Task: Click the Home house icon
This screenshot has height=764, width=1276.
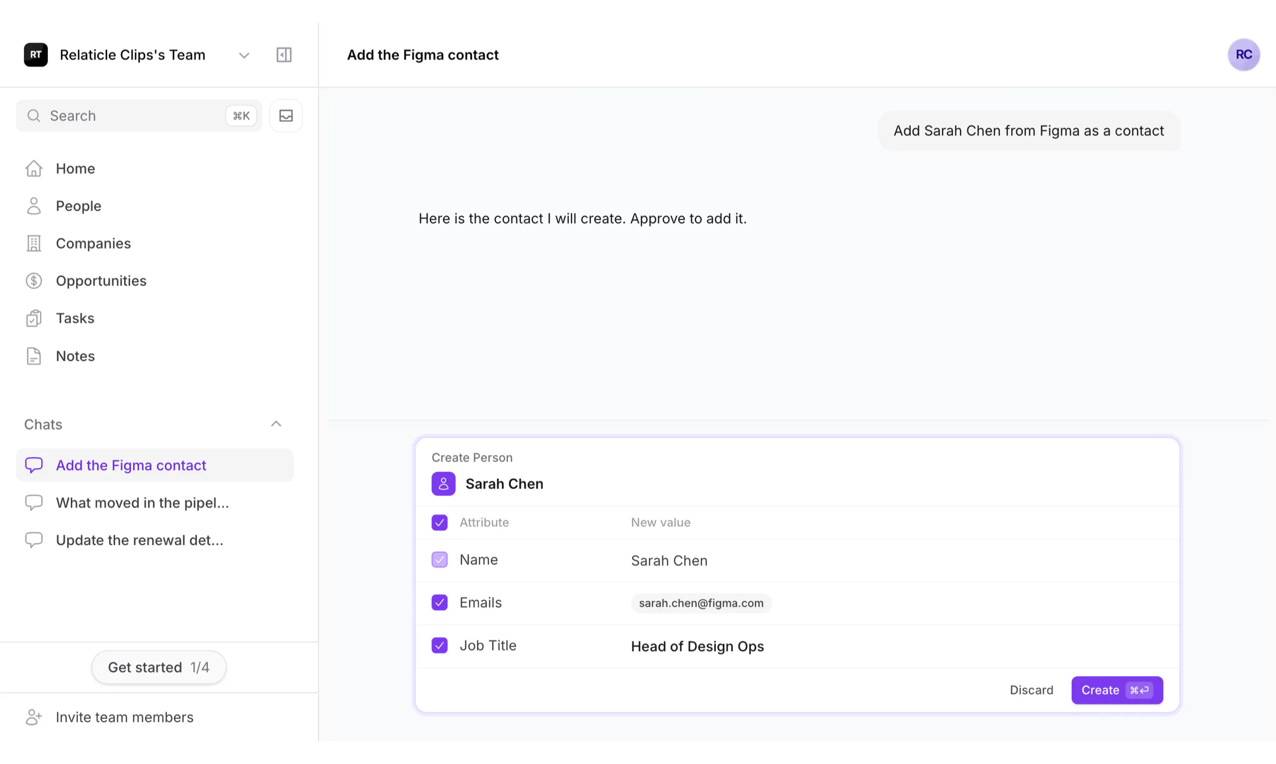Action: (x=34, y=168)
